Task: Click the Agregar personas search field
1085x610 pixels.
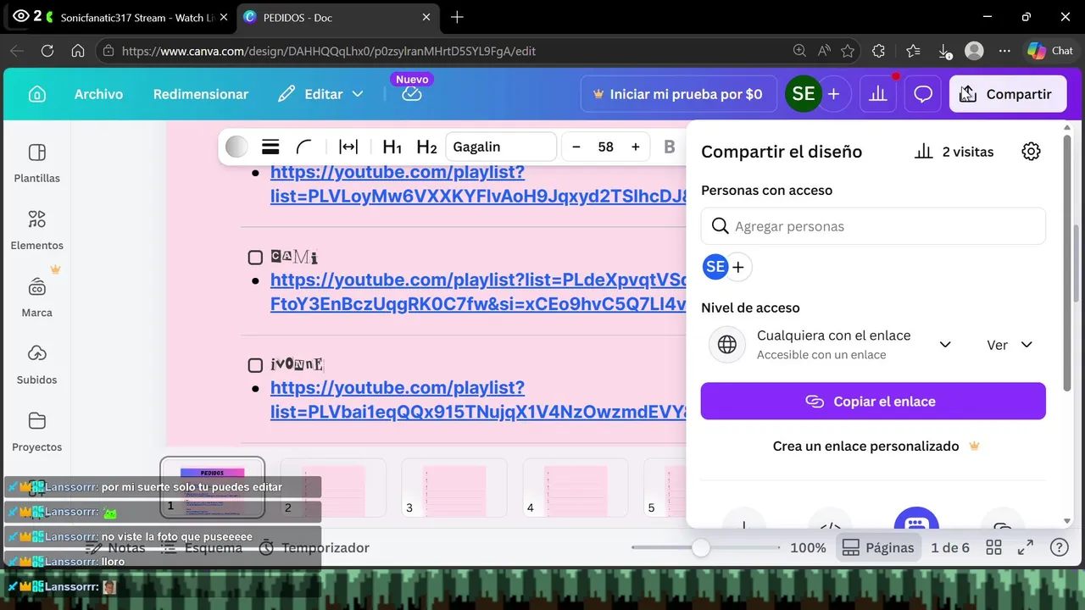Action: point(873,226)
